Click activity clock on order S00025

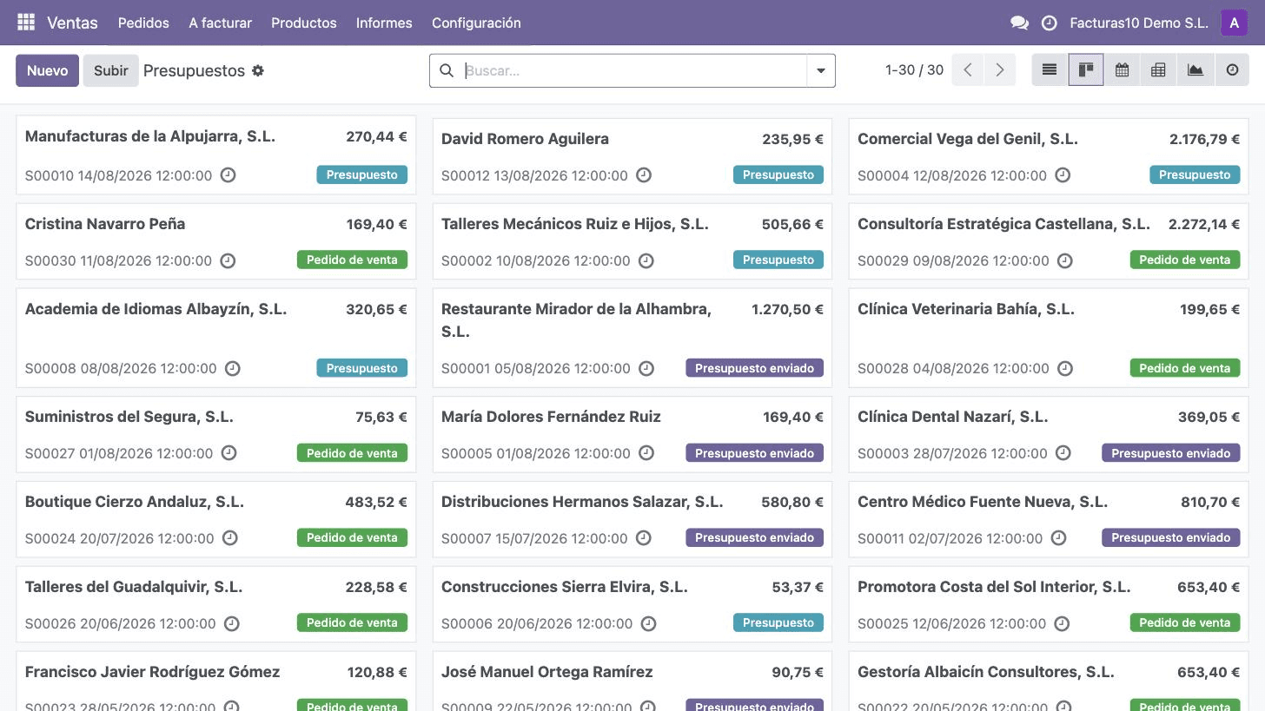pyautogui.click(x=1062, y=623)
